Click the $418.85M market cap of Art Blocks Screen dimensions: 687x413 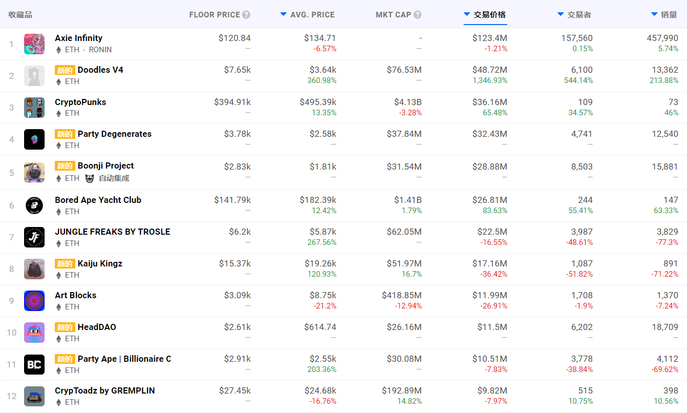[x=402, y=295]
